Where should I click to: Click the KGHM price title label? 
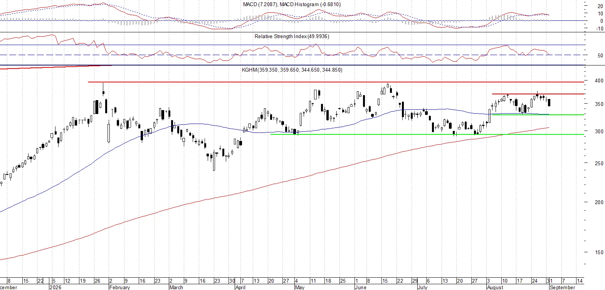tap(292, 70)
